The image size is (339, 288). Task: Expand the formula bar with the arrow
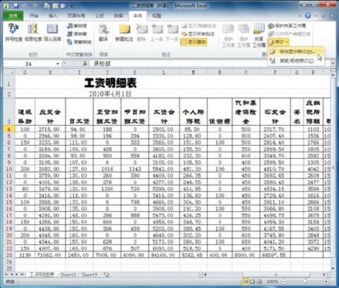point(333,64)
